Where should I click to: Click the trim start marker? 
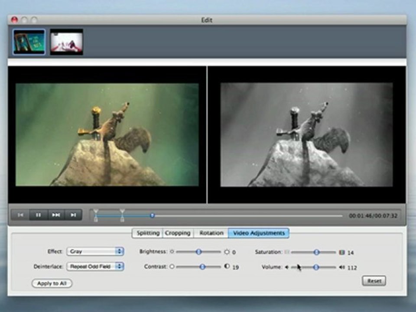point(96,215)
